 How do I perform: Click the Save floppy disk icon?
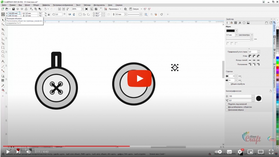pos(13,9)
